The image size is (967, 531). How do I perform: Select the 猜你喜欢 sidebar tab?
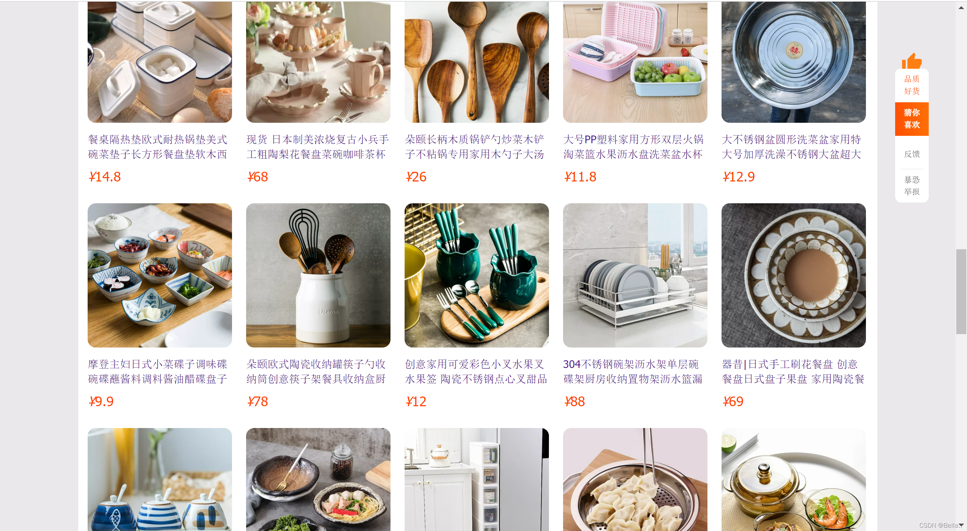point(912,118)
